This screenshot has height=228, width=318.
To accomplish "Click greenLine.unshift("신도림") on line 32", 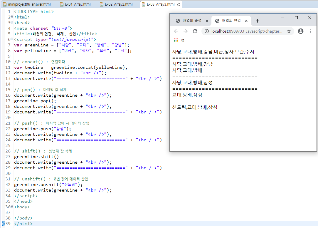I will (48, 185).
